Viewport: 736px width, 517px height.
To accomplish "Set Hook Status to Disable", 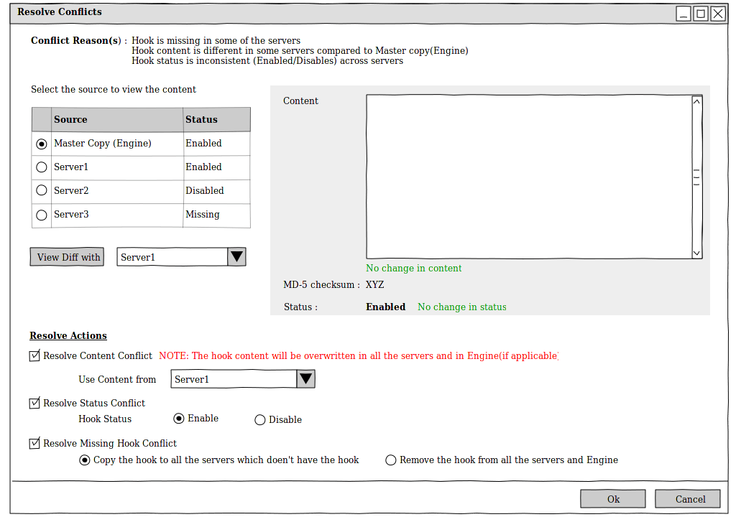I will click(260, 420).
